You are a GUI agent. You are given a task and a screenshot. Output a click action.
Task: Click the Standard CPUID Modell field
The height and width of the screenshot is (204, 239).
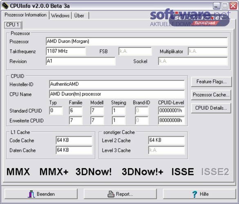tap(97, 111)
